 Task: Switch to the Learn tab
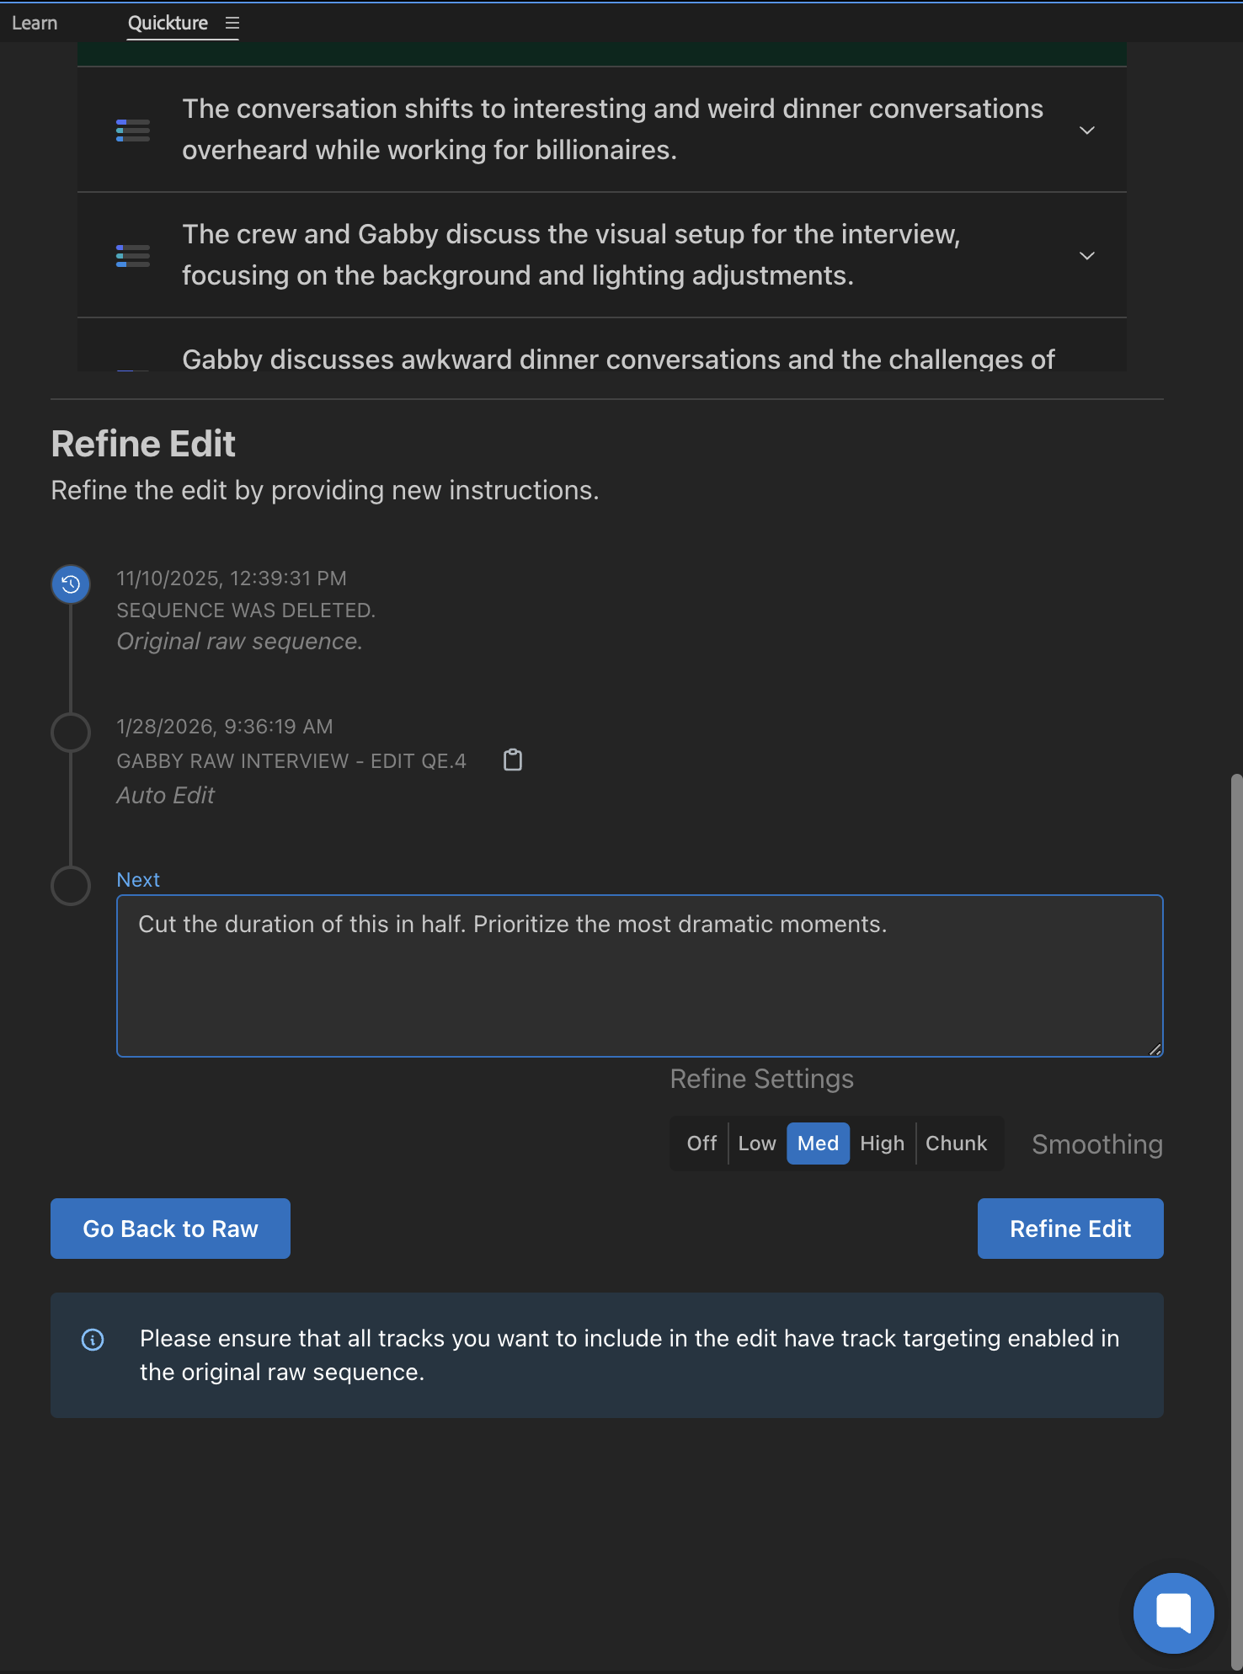pyautogui.click(x=35, y=24)
